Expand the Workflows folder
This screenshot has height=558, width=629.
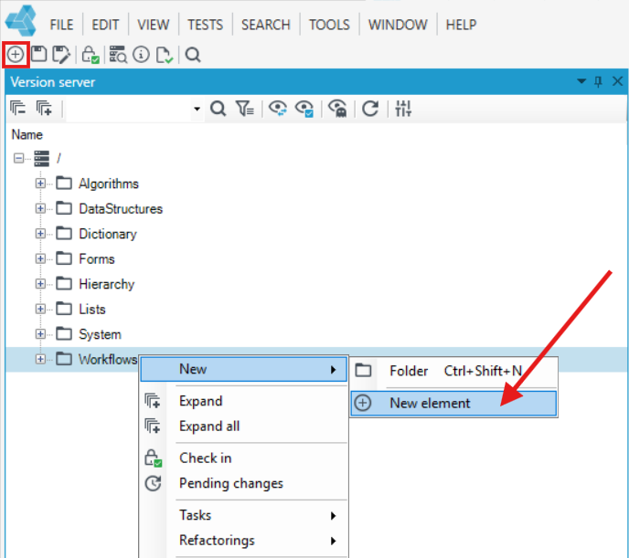[40, 359]
